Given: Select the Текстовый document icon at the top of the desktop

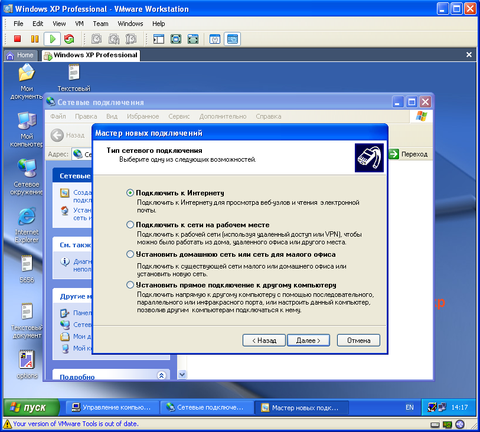Looking at the screenshot, I should pos(74,77).
